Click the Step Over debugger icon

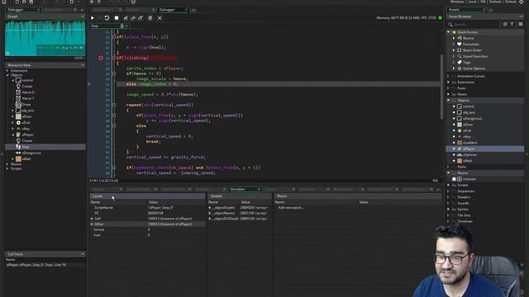click(x=133, y=18)
